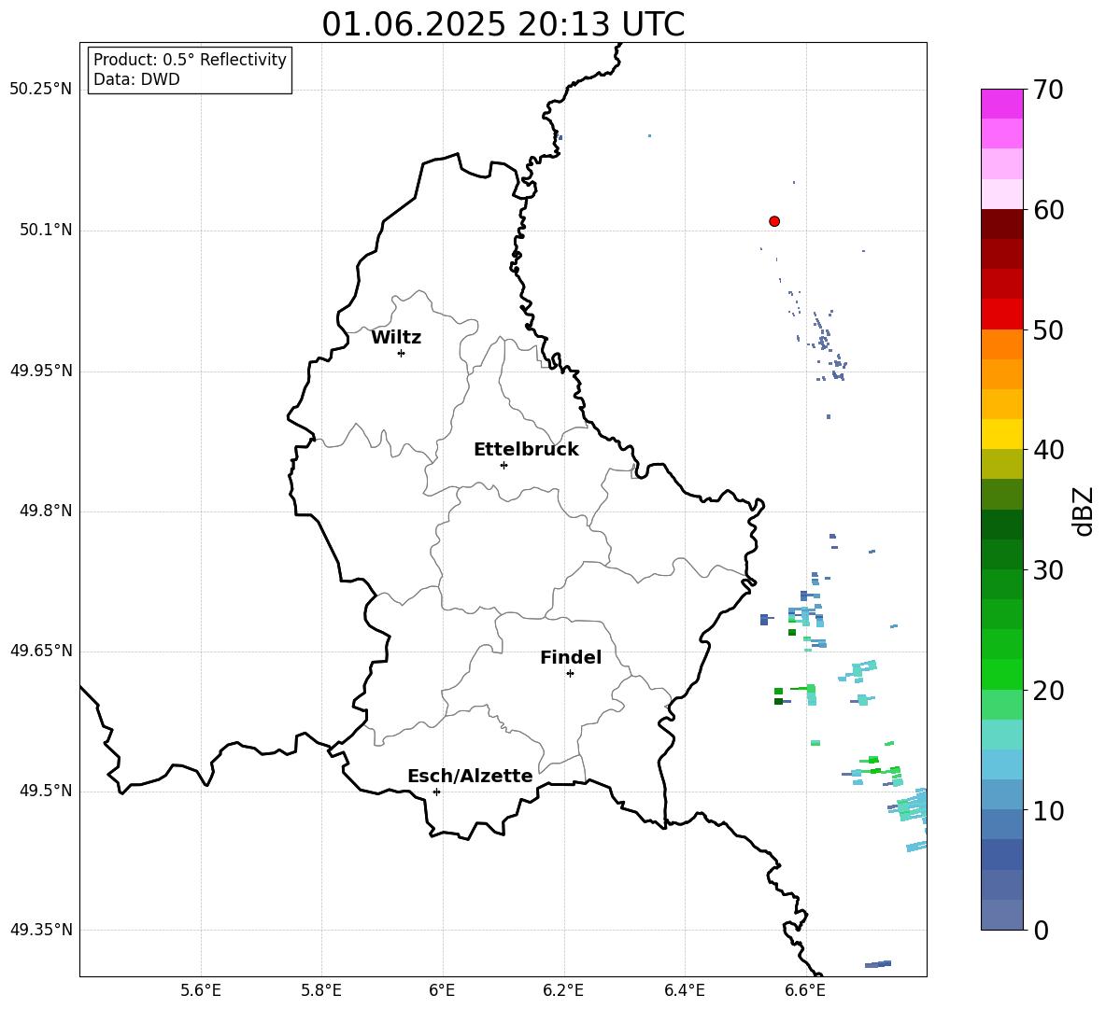The image size is (1106, 1009).
Task: Click colorbar tick label '30'
Action: [1048, 570]
